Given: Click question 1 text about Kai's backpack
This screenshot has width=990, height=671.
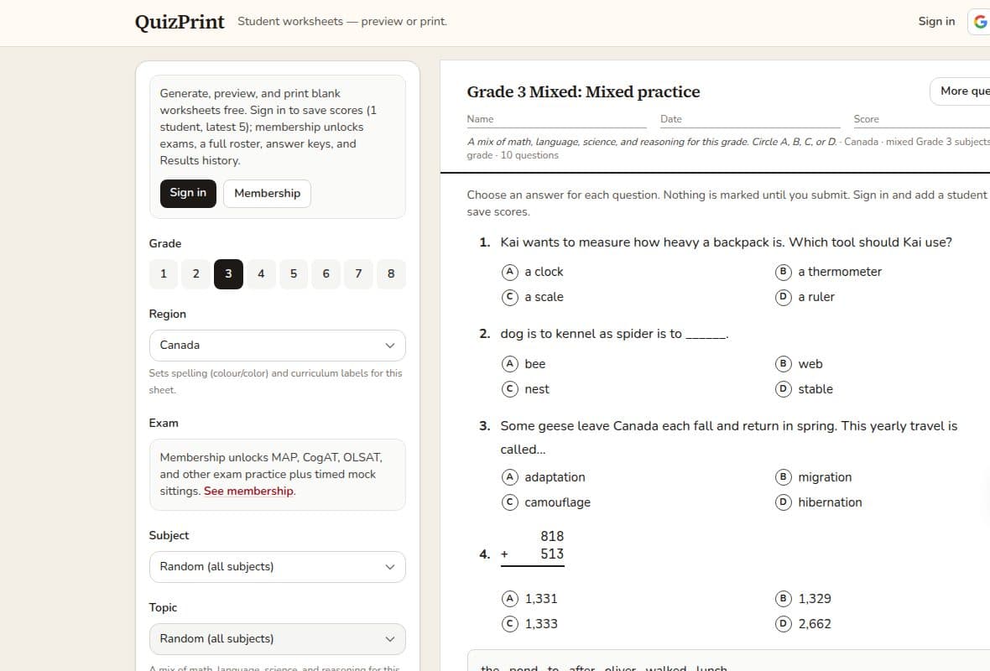Looking at the screenshot, I should click(x=726, y=242).
